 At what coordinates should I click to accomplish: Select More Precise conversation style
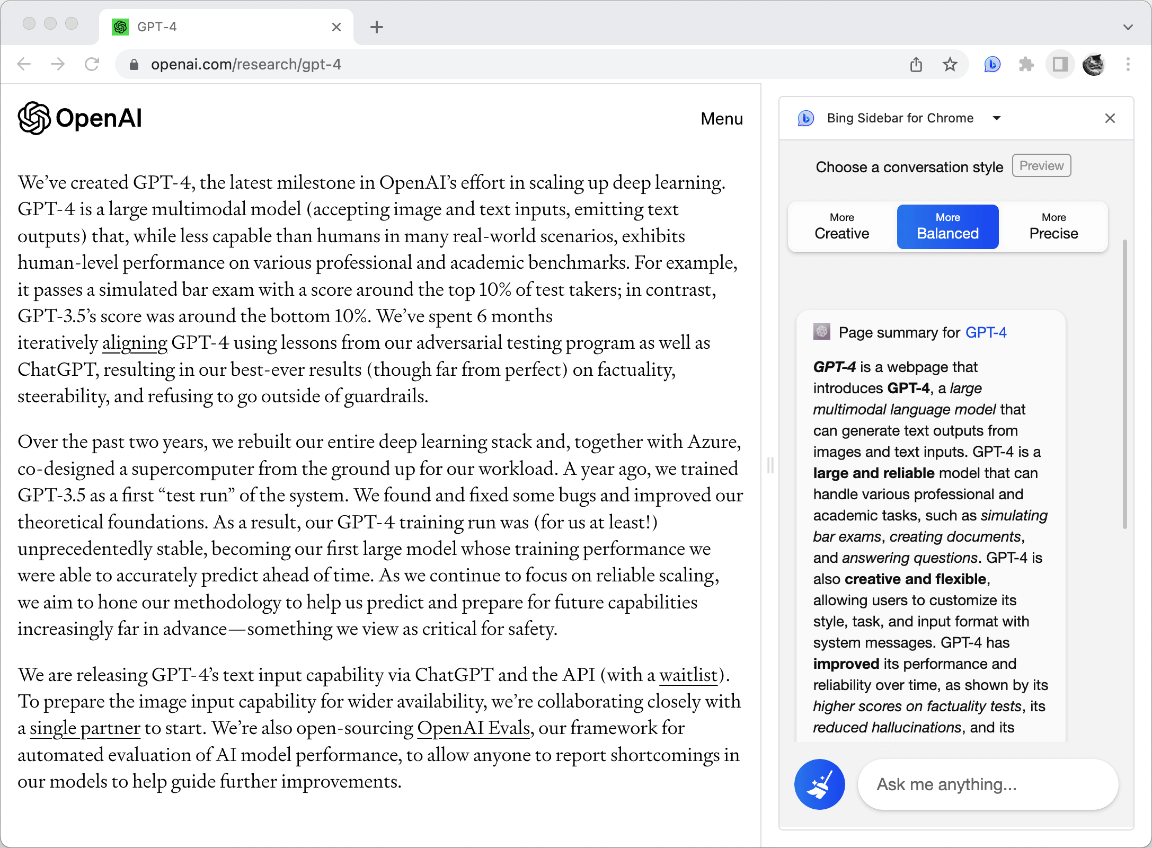click(1053, 227)
